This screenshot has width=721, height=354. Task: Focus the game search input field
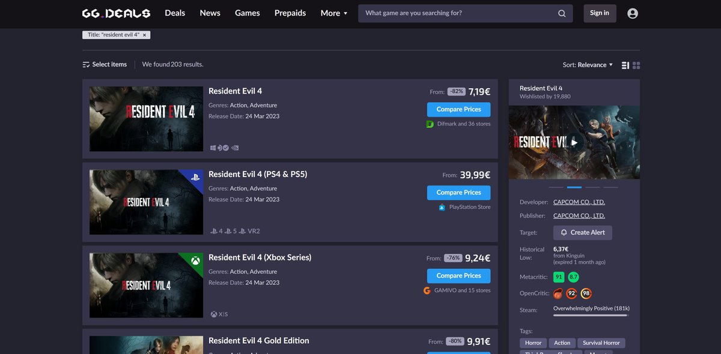[458, 13]
